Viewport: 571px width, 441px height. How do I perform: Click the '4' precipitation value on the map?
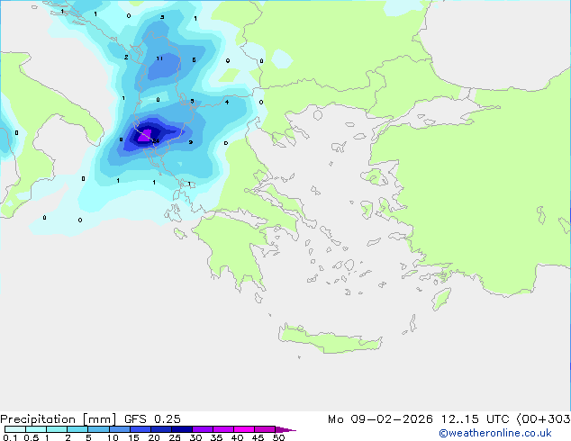[227, 103]
